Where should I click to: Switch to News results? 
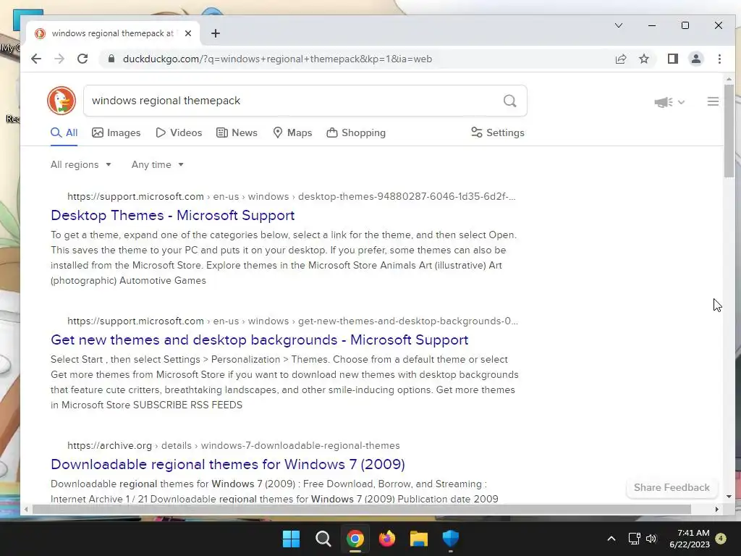pos(237,133)
